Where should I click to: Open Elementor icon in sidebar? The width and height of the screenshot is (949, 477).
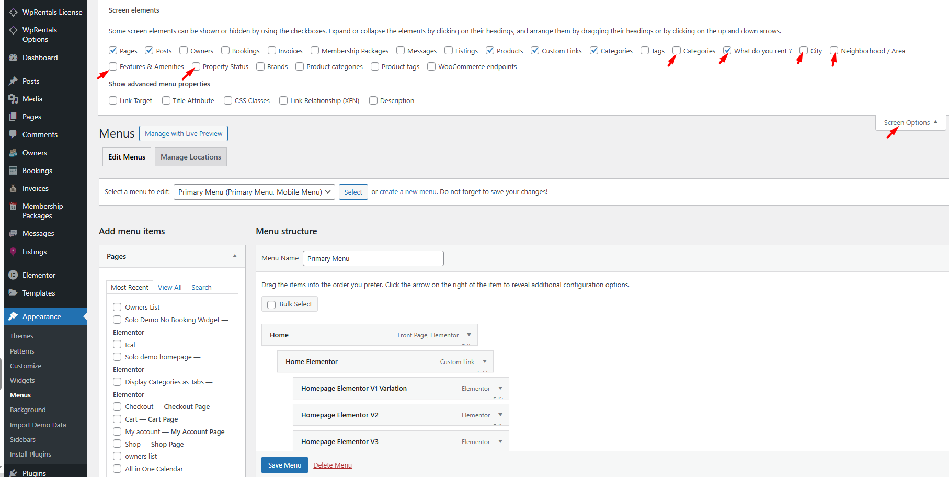tap(13, 275)
